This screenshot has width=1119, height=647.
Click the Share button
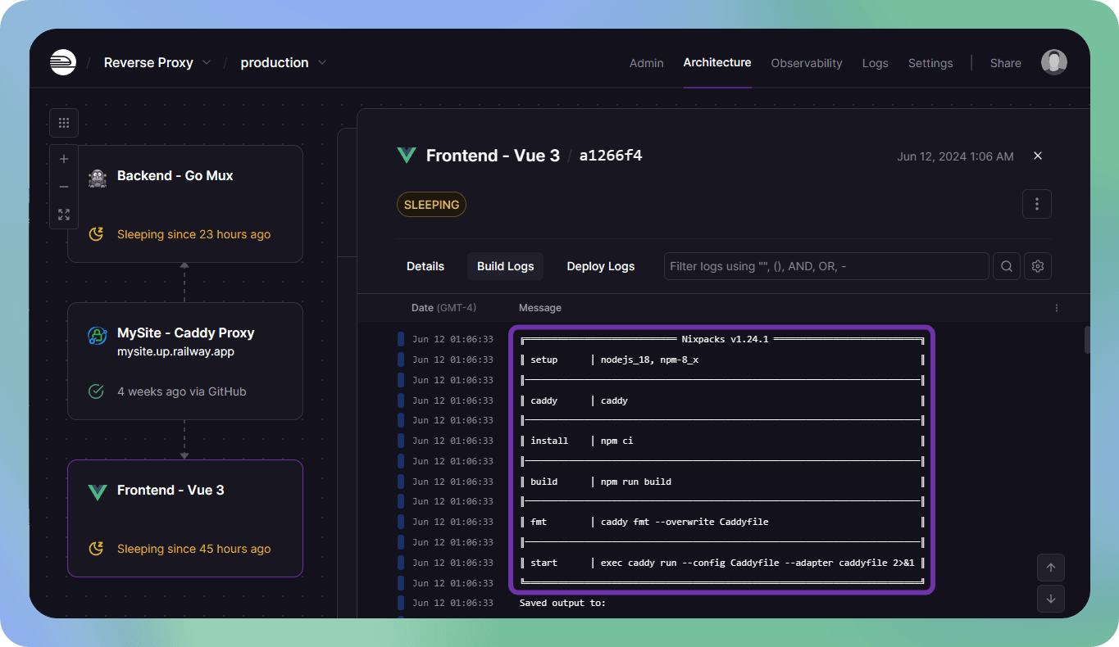pyautogui.click(x=1006, y=63)
